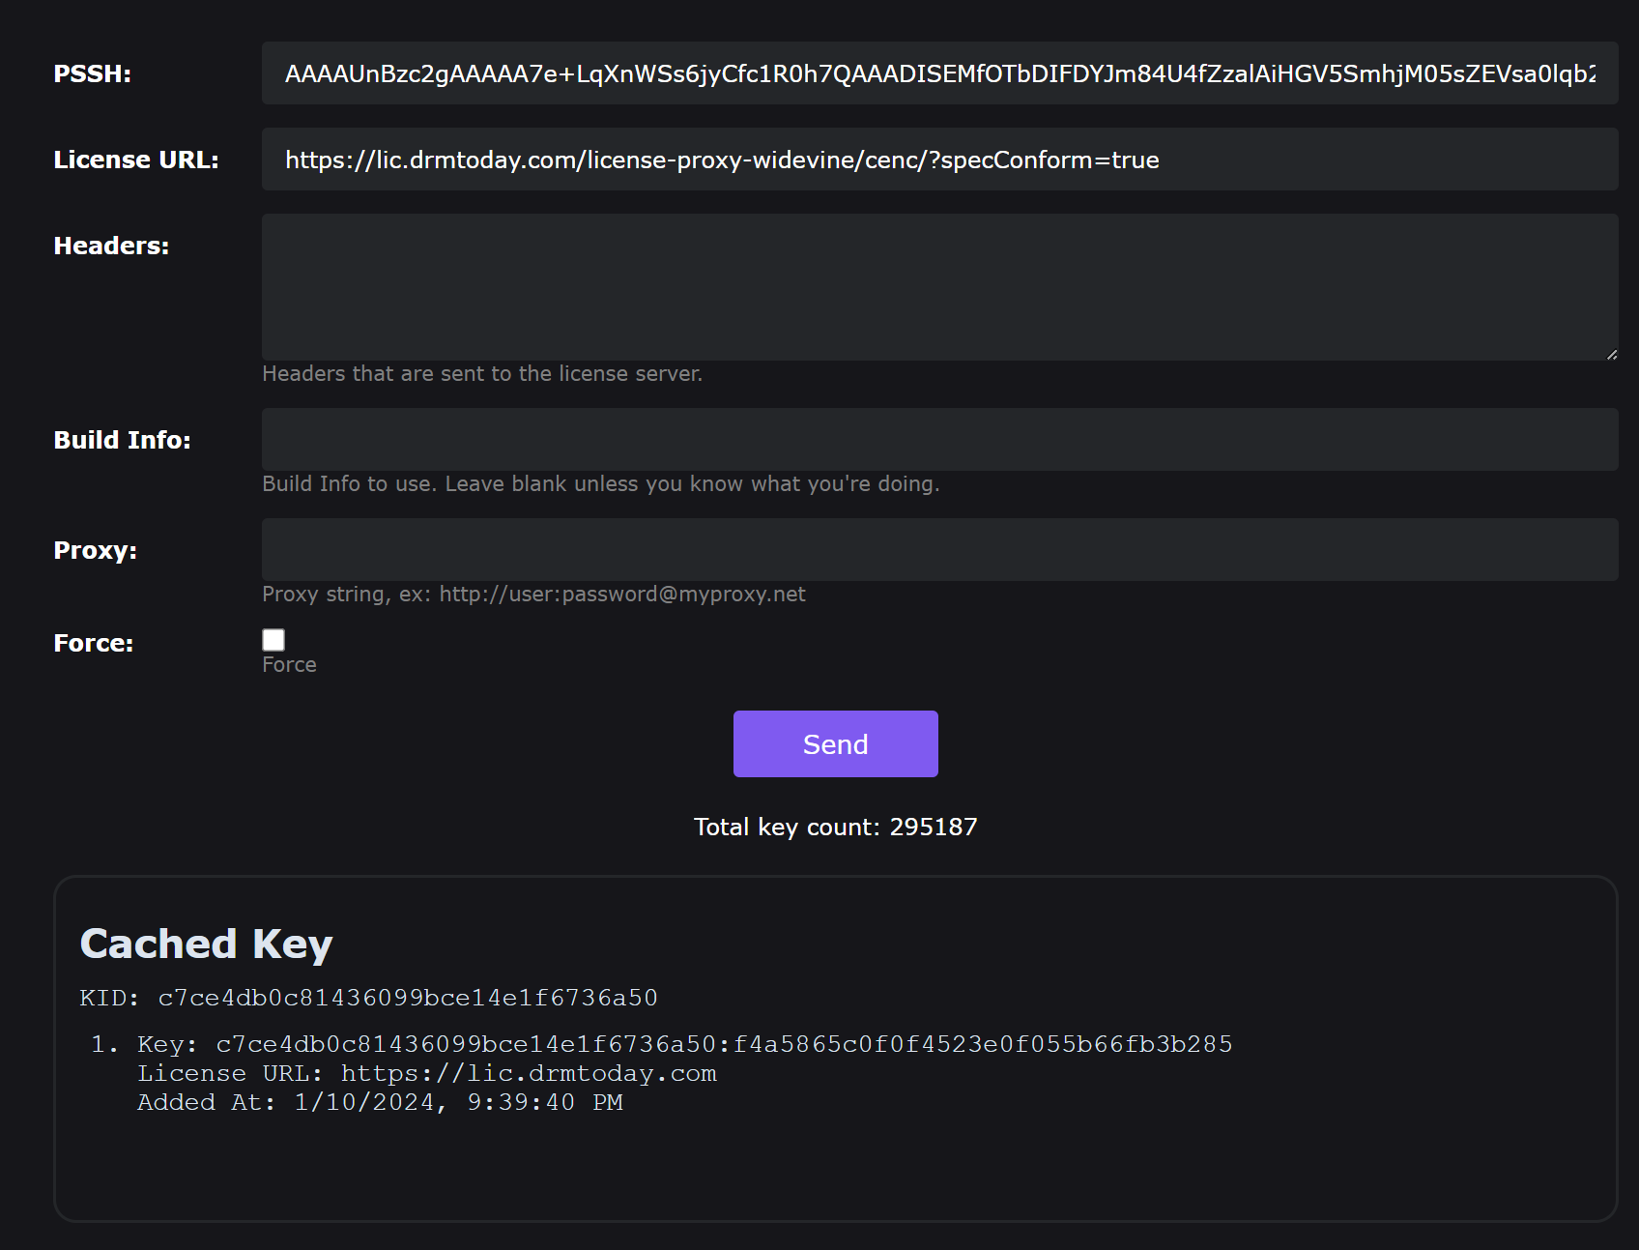Viewport: 1639px width, 1250px height.
Task: Click the License URL input field
Action: [x=939, y=160]
